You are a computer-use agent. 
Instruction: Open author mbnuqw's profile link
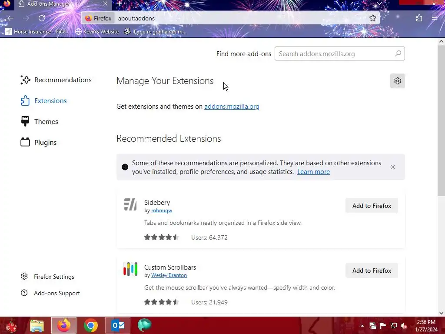[162, 210]
